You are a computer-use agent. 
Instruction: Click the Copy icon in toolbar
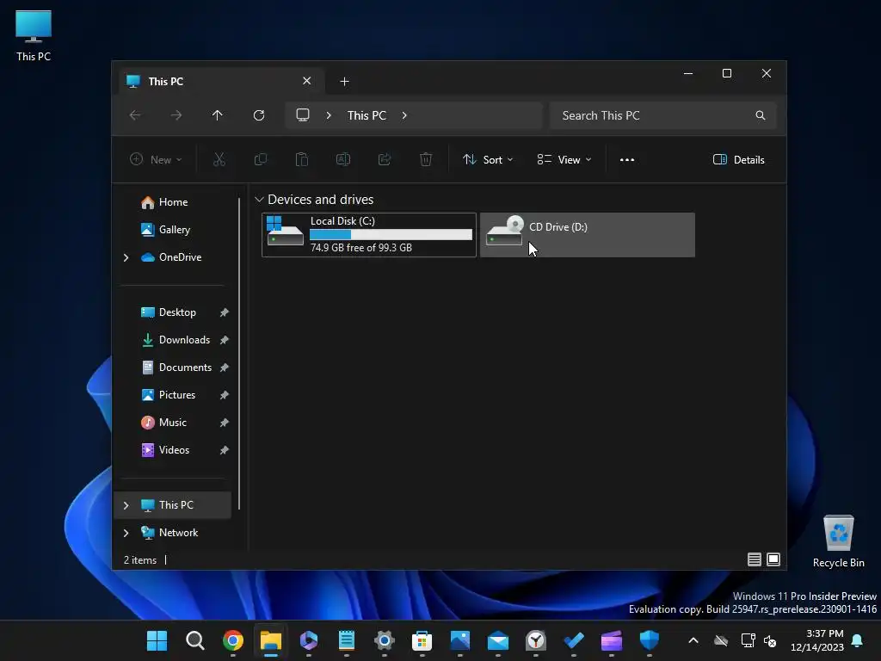pyautogui.click(x=260, y=159)
